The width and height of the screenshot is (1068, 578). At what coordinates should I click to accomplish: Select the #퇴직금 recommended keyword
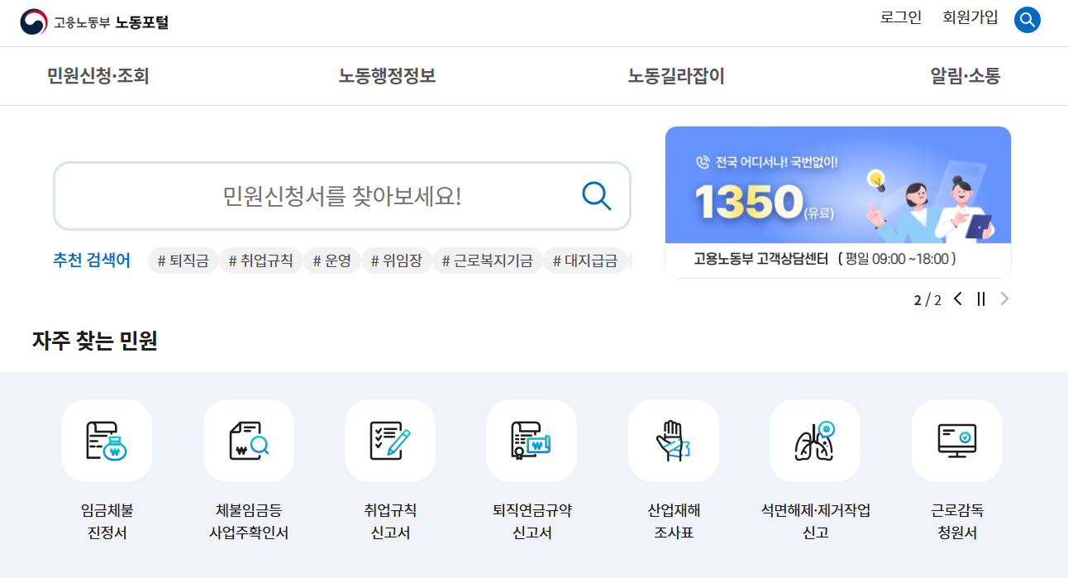(x=183, y=260)
